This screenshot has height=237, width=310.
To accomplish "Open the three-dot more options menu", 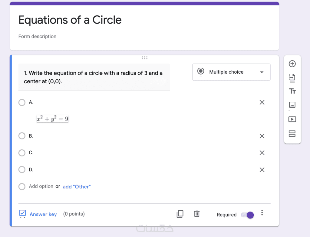I will pyautogui.click(x=262, y=213).
